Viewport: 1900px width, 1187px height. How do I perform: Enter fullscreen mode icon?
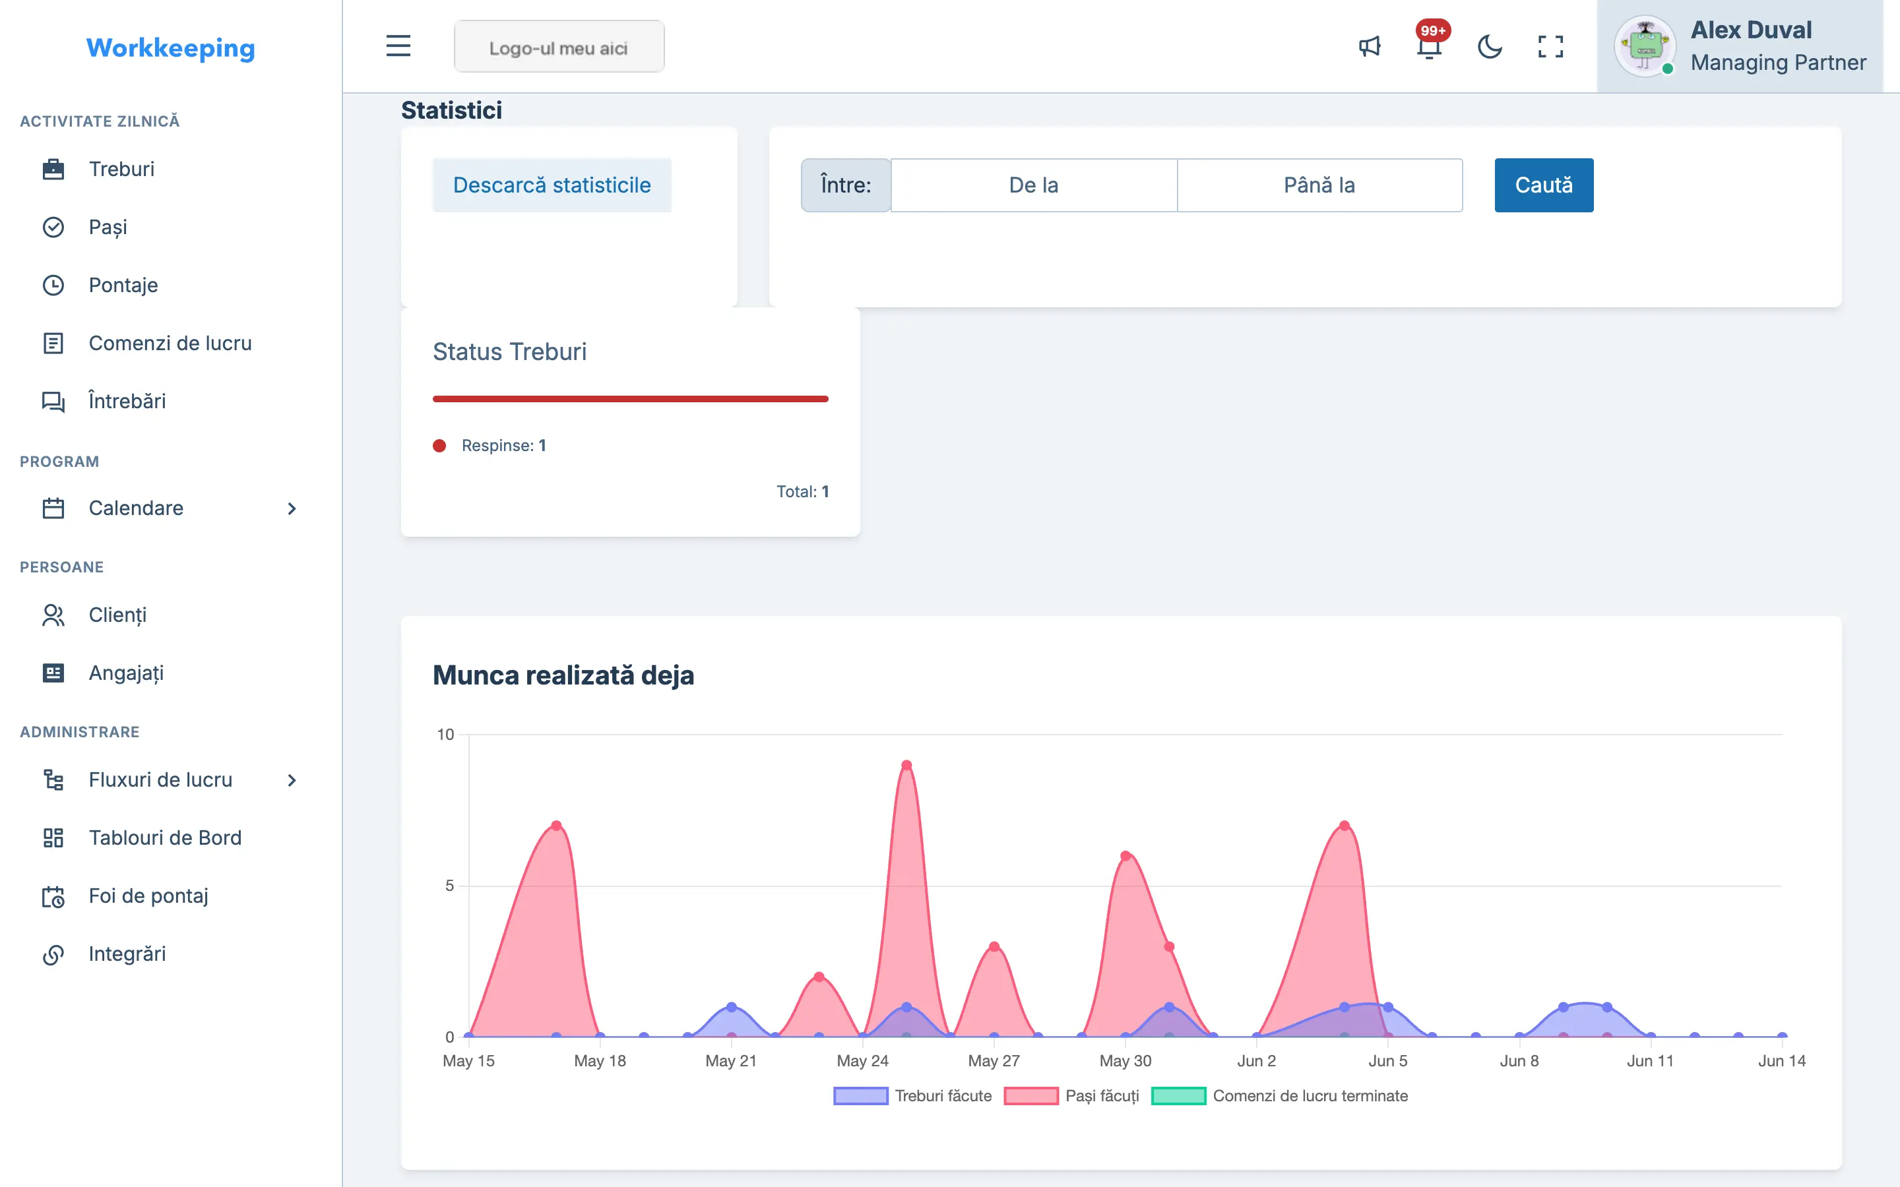1550,46
